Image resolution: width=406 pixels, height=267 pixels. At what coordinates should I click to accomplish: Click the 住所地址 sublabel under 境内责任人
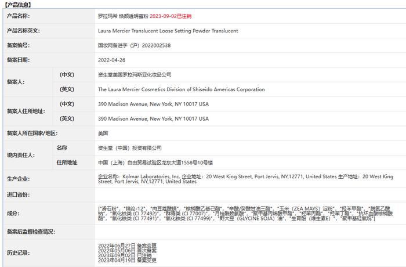coord(67,163)
